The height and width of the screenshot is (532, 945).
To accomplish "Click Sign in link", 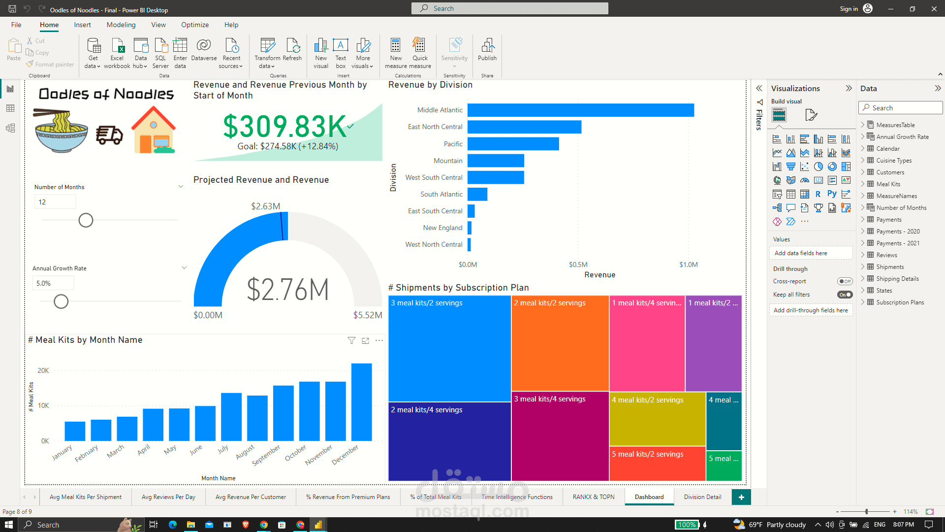I will click(849, 9).
